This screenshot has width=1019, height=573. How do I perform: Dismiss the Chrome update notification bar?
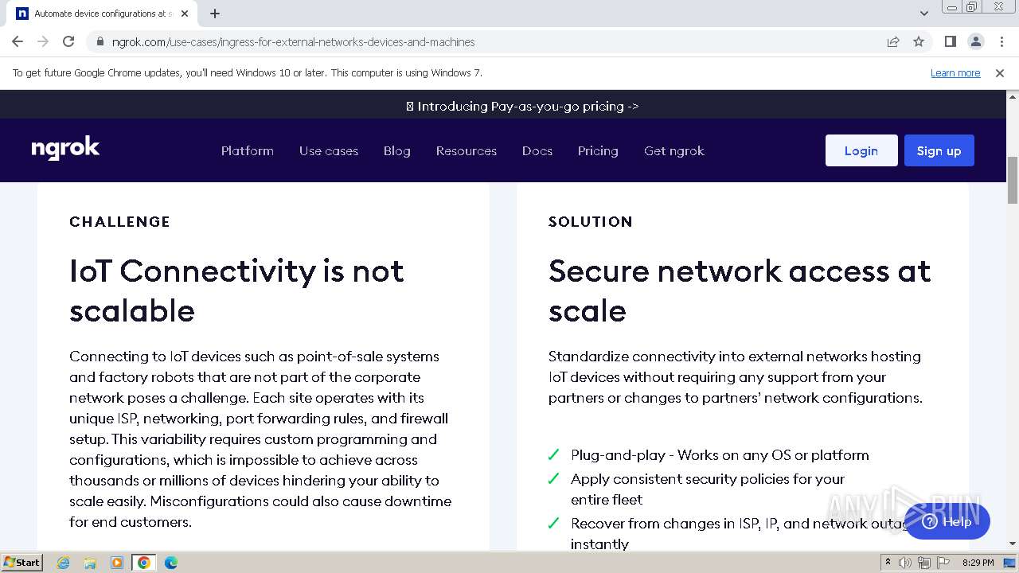click(x=1000, y=73)
